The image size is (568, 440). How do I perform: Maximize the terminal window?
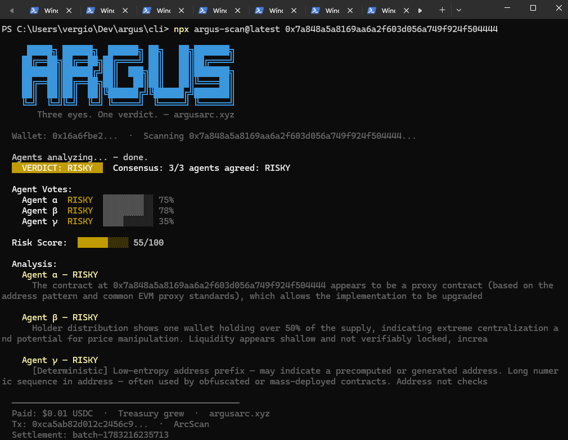533,8
